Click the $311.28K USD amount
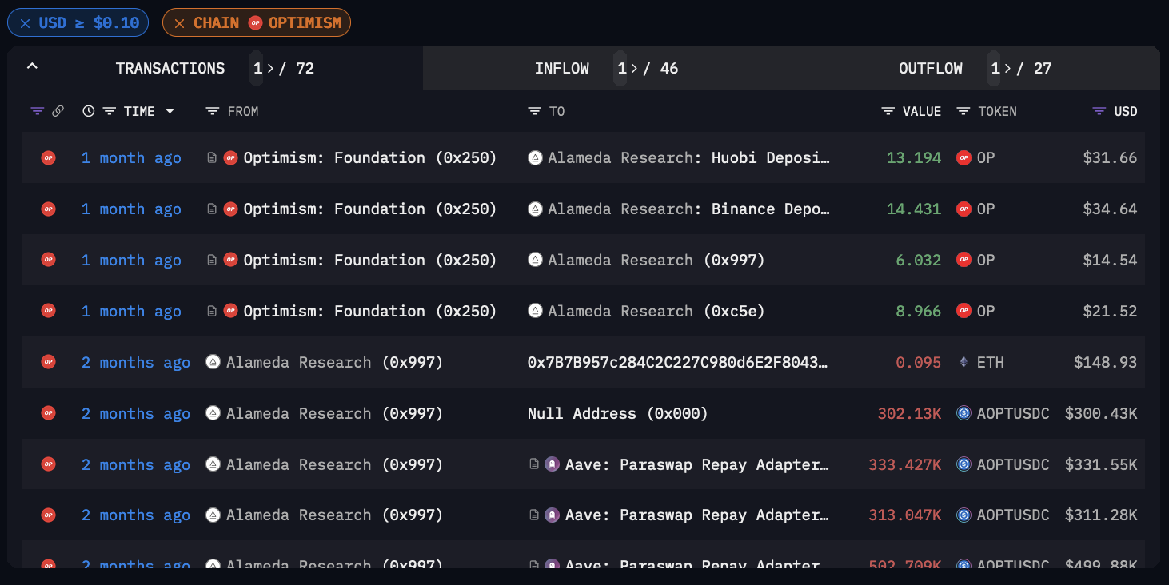1169x585 pixels. [1101, 516]
